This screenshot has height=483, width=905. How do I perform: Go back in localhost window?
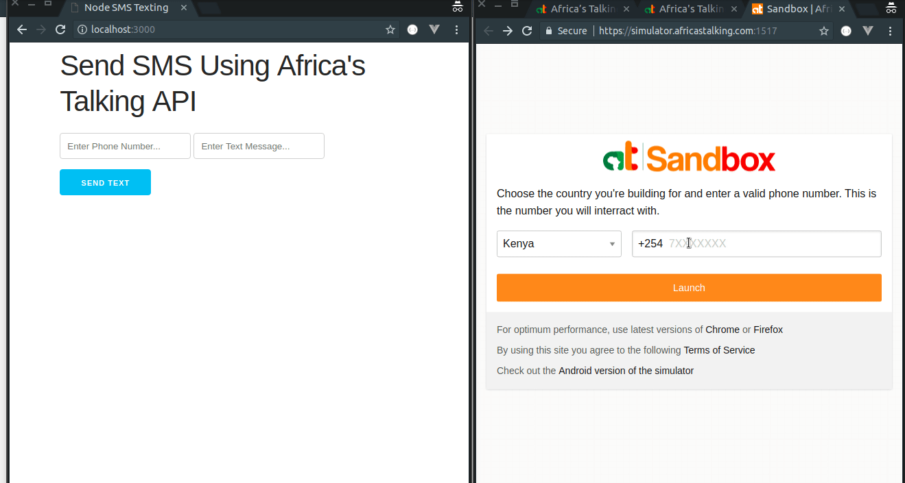(x=22, y=30)
